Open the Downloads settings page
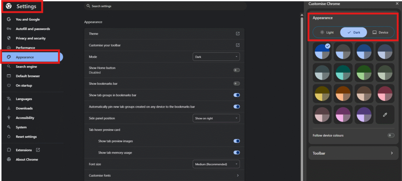 pos(24,108)
